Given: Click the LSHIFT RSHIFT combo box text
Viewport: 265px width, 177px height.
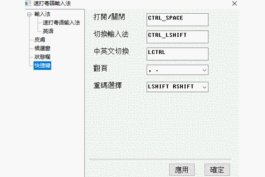Looking at the screenshot, I should click(170, 87).
